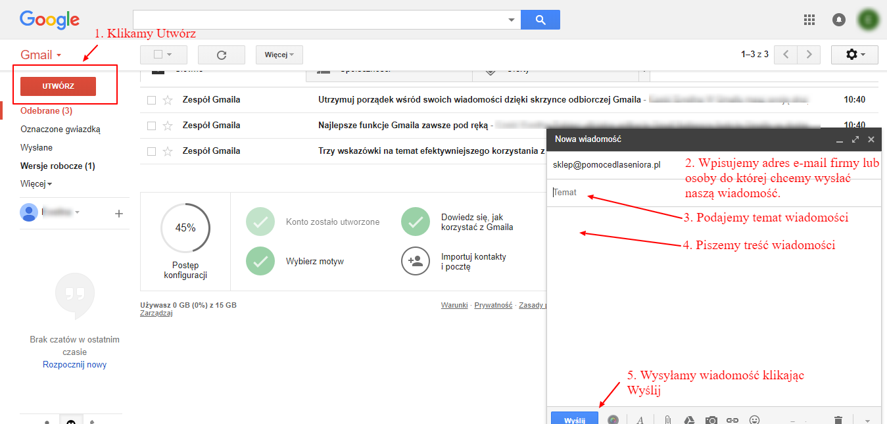The width and height of the screenshot is (887, 424).
Task: Refresh the inbox list
Action: click(x=222, y=55)
